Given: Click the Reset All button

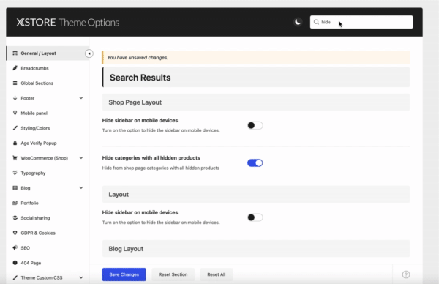Looking at the screenshot, I should pos(216,274).
